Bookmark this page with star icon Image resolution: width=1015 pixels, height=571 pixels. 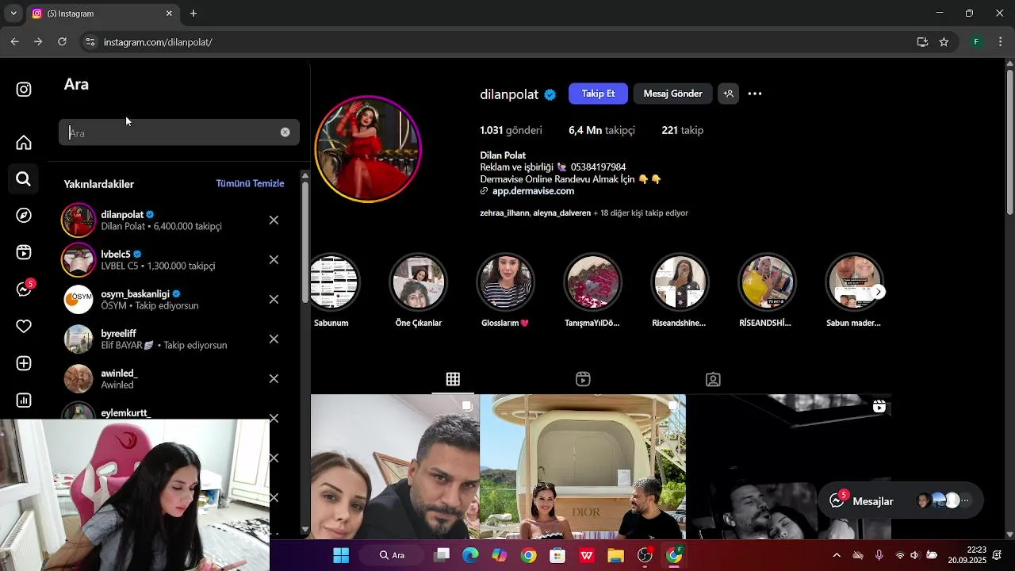(x=944, y=42)
